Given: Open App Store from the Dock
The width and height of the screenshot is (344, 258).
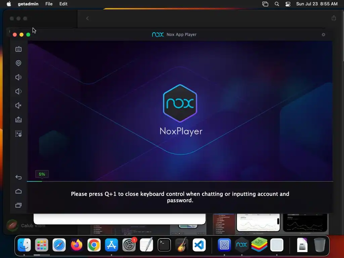Looking at the screenshot, I should point(112,245).
